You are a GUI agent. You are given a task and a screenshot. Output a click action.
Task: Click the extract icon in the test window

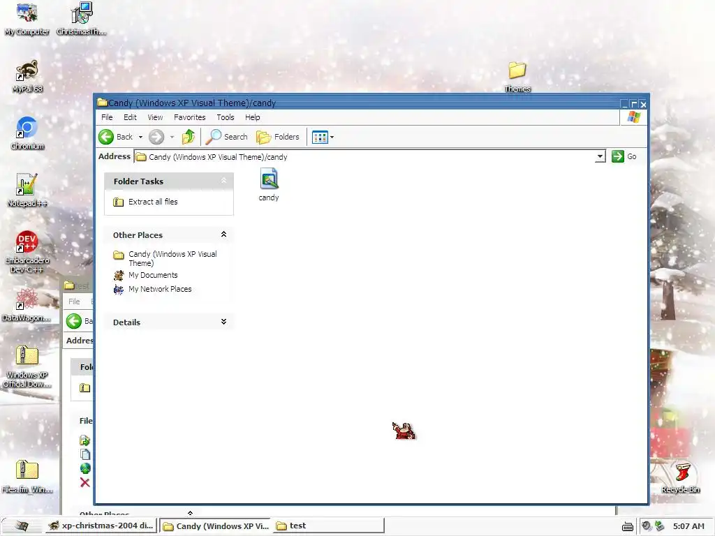click(x=84, y=388)
